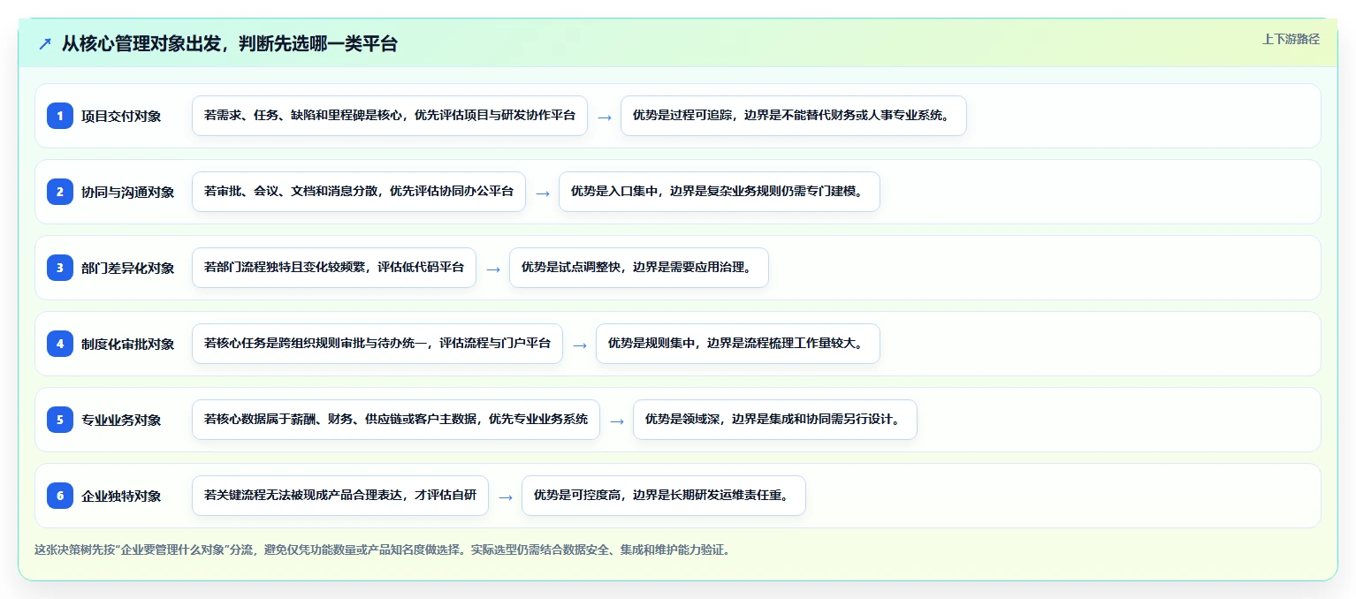Click the condition box about 项目与研发协作平台
The height and width of the screenshot is (599, 1356).
390,116
